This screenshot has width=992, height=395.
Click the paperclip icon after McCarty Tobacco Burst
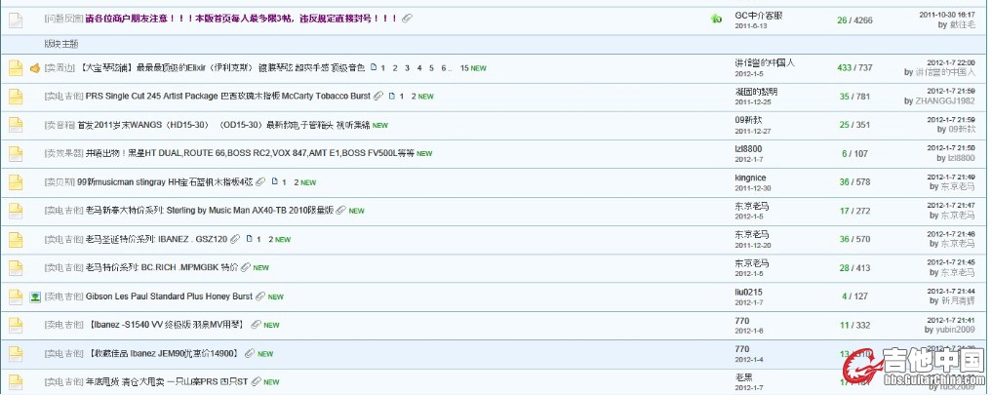point(378,97)
